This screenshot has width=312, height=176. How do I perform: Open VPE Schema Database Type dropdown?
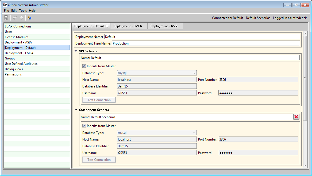click(x=157, y=73)
